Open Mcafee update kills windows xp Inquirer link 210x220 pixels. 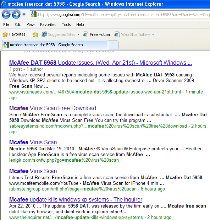[76, 199]
